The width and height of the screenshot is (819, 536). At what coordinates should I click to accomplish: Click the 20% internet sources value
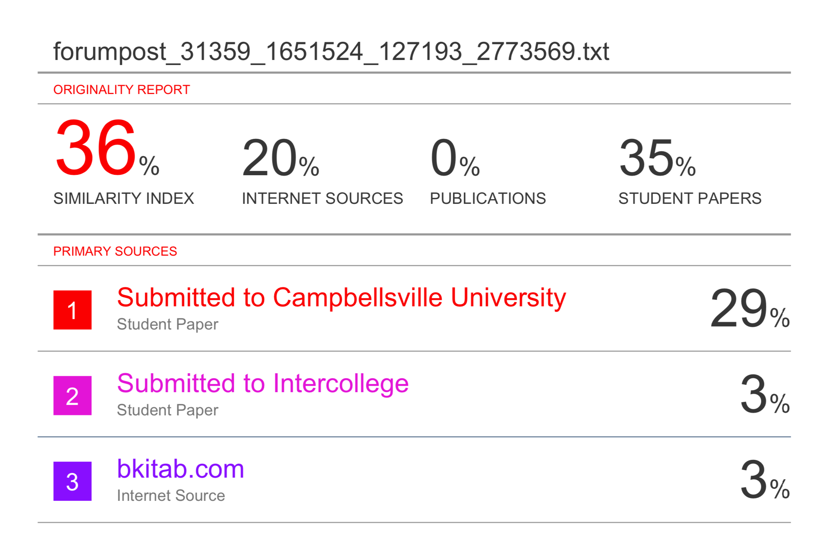tap(281, 158)
